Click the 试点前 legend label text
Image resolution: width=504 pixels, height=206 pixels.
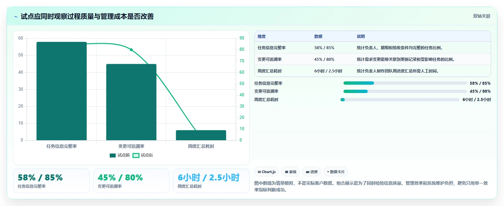[x=124, y=155]
